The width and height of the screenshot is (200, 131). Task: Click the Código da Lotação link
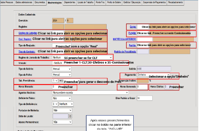pyautogui.click(x=28, y=33)
